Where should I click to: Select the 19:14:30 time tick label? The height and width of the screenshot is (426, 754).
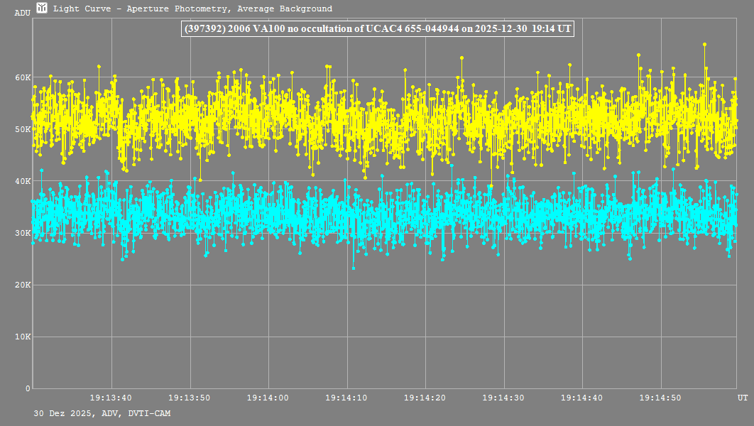coord(504,398)
